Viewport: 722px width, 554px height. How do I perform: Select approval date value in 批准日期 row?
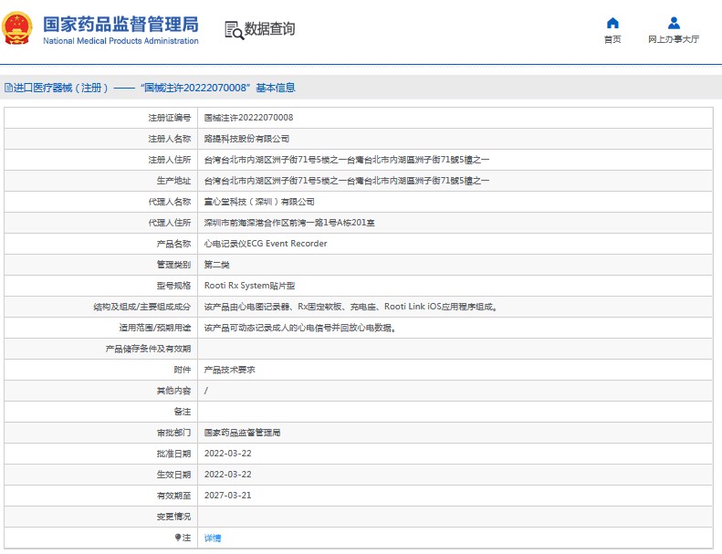coord(228,454)
